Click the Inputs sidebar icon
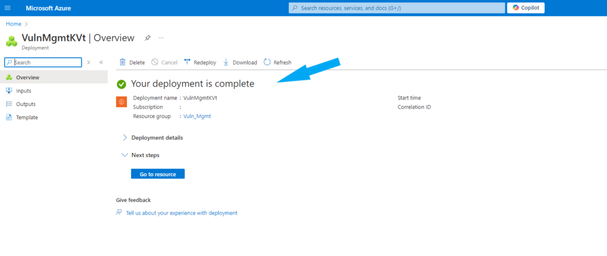The height and width of the screenshot is (256, 607). point(9,91)
